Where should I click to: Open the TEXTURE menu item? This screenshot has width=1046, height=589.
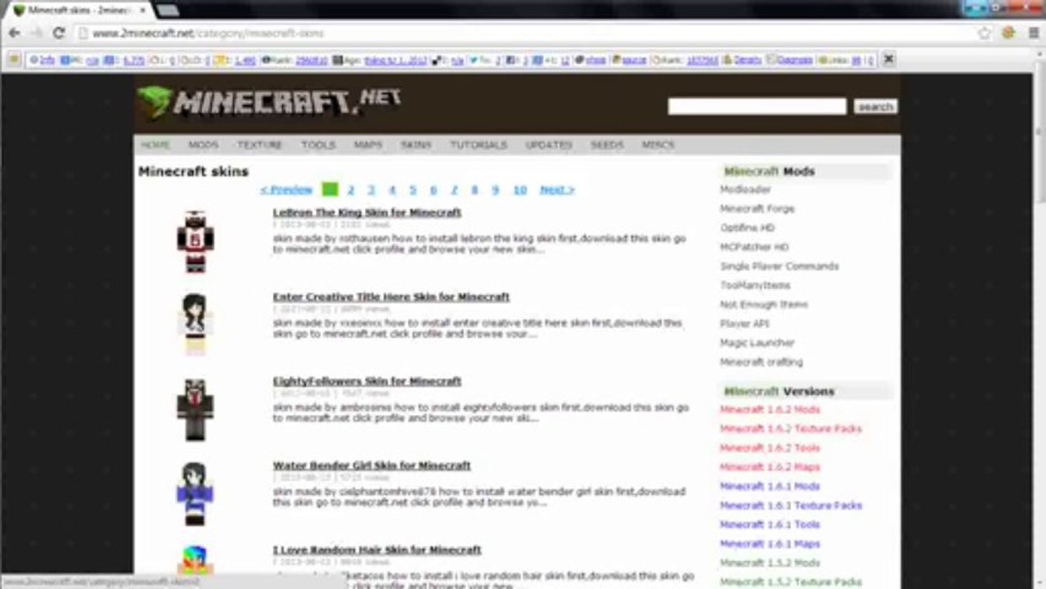pos(259,145)
